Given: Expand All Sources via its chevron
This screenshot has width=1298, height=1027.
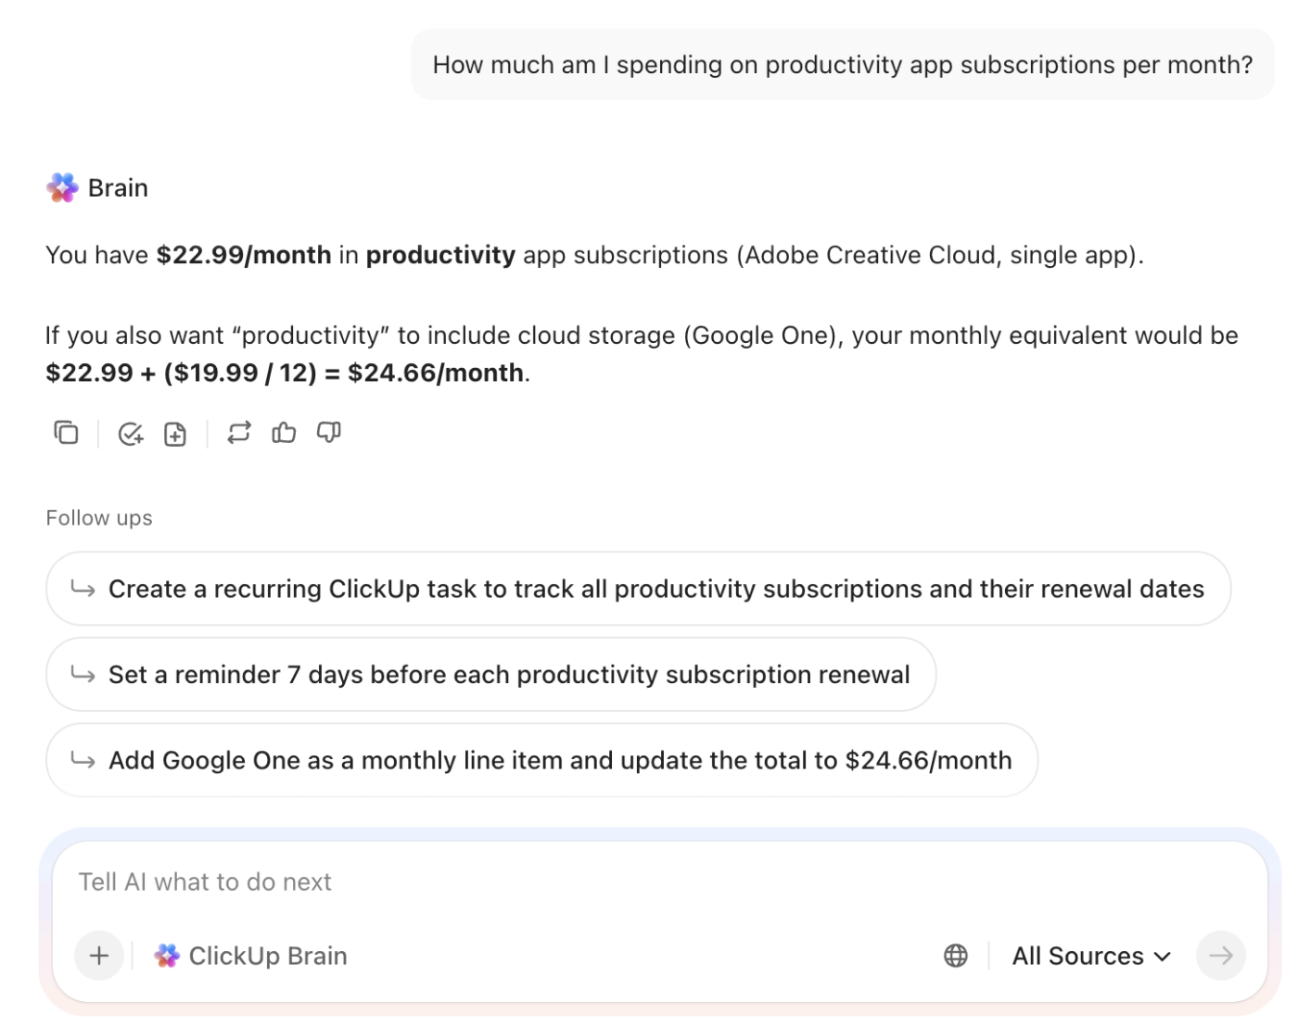Looking at the screenshot, I should pyautogui.click(x=1163, y=956).
